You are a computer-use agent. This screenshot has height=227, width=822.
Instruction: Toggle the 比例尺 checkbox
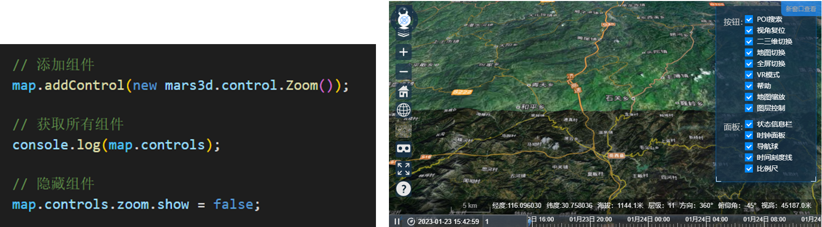(x=749, y=169)
